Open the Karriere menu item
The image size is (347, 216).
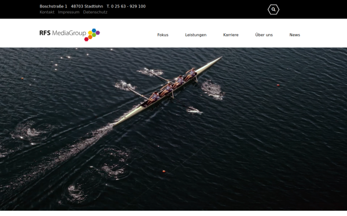231,35
